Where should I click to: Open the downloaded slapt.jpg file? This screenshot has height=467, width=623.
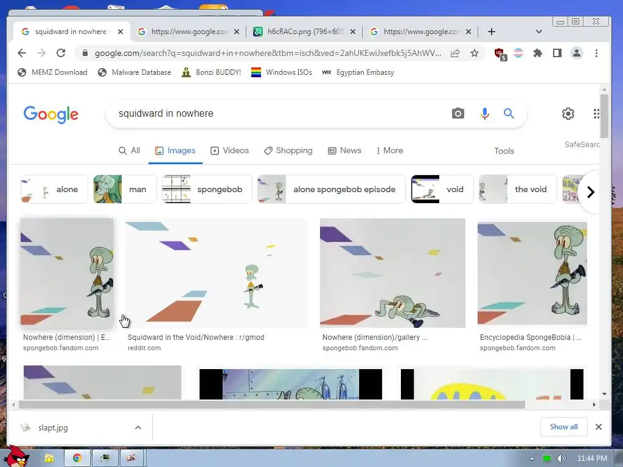(x=53, y=427)
